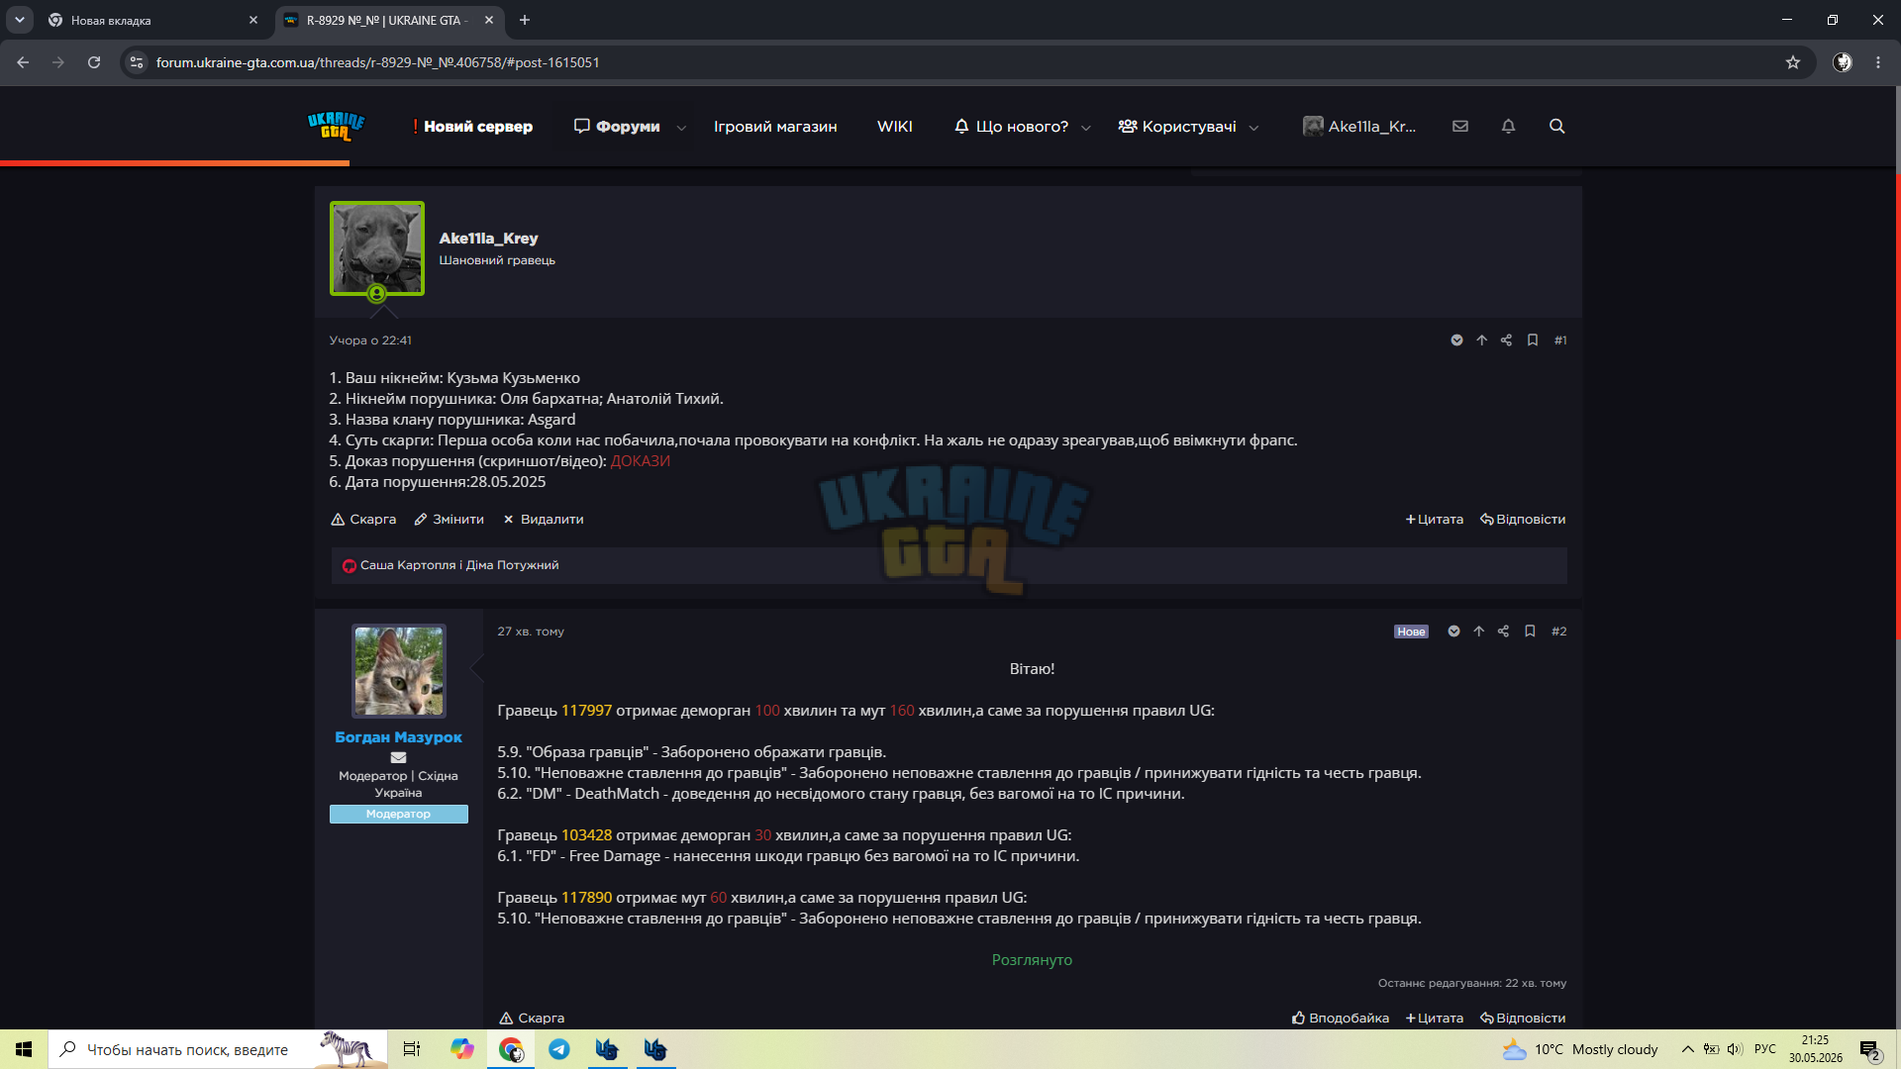Open the weather widget Mostly cloudy
This screenshot has width=1901, height=1069.
pyautogui.click(x=1580, y=1049)
